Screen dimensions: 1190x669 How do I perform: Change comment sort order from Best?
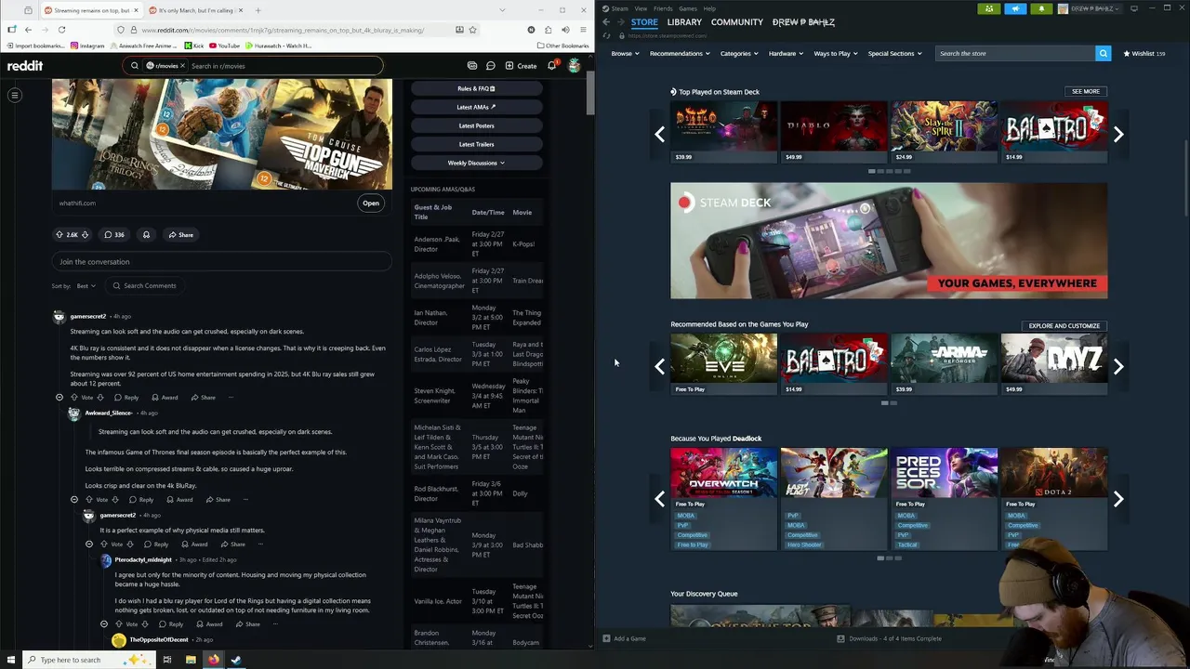point(86,286)
